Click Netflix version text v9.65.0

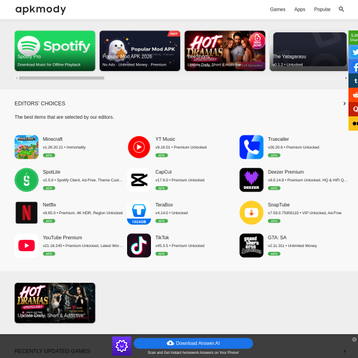click(x=83, y=213)
